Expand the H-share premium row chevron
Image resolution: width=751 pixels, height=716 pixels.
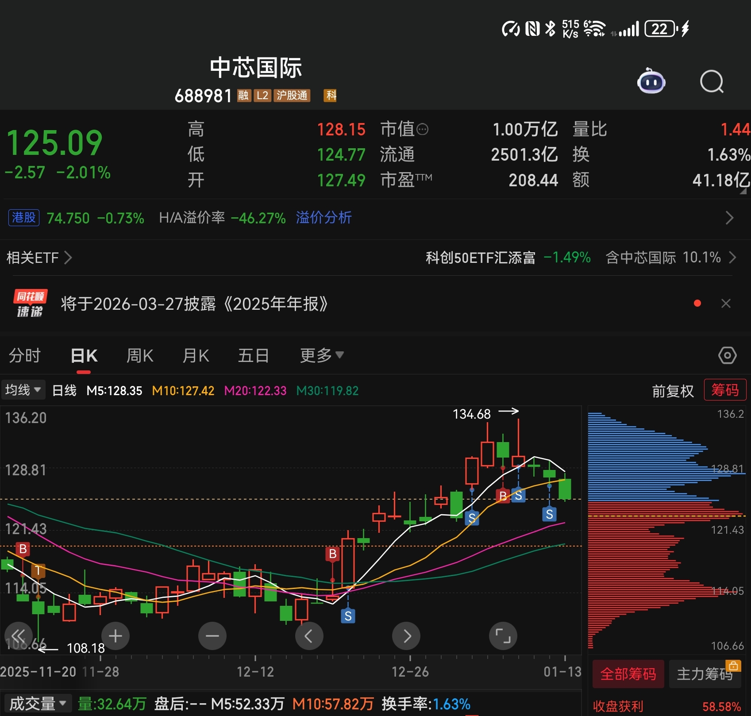pos(729,218)
